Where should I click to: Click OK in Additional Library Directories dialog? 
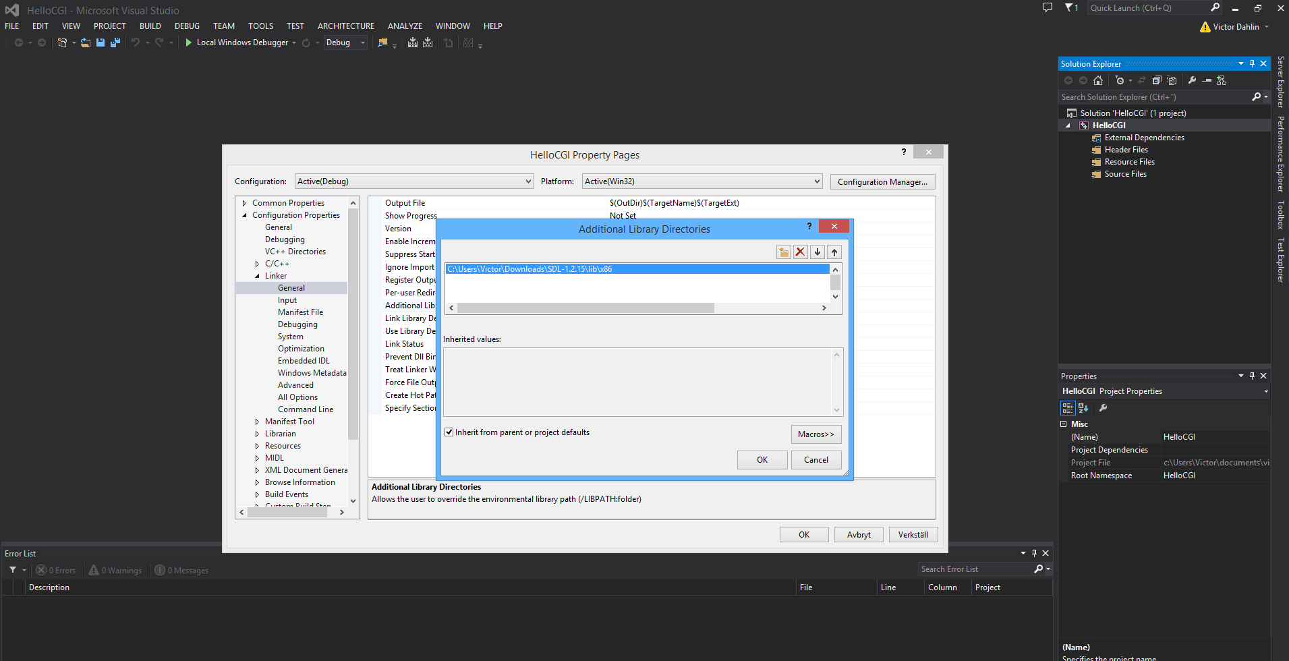pos(762,460)
